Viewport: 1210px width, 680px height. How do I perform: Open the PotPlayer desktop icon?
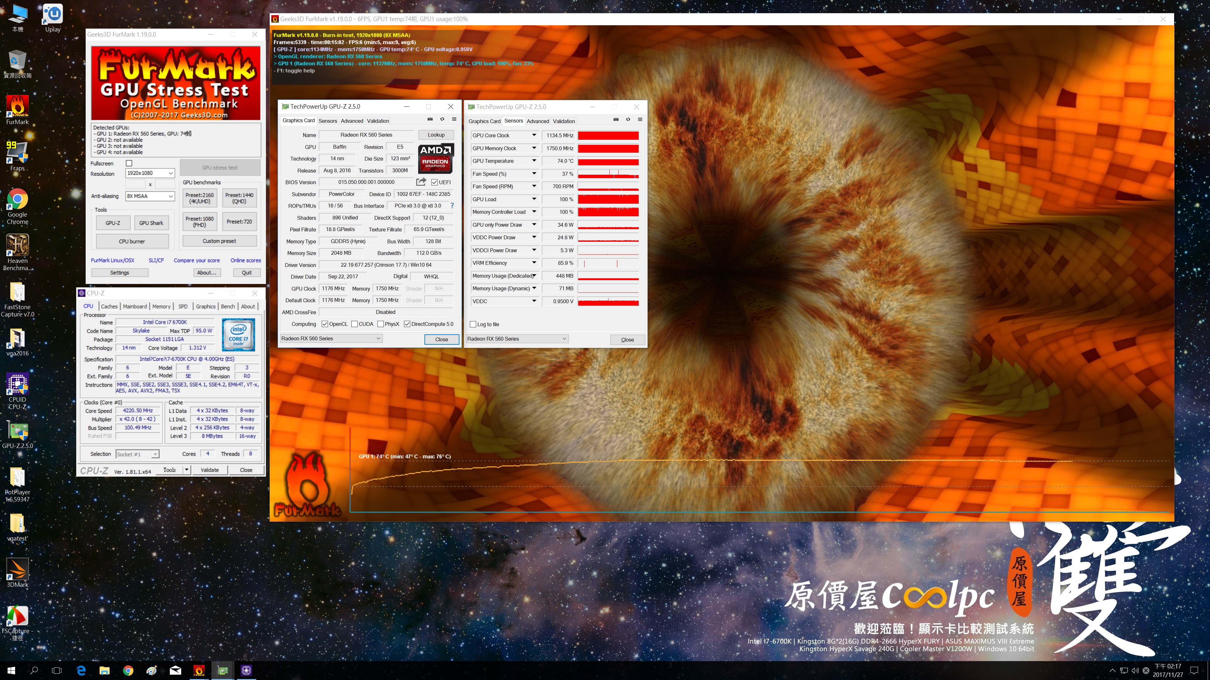point(17,485)
